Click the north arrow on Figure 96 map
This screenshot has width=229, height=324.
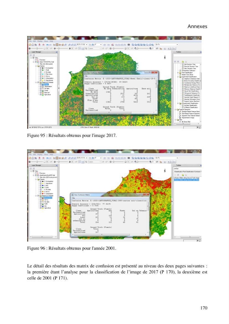pos(165,171)
